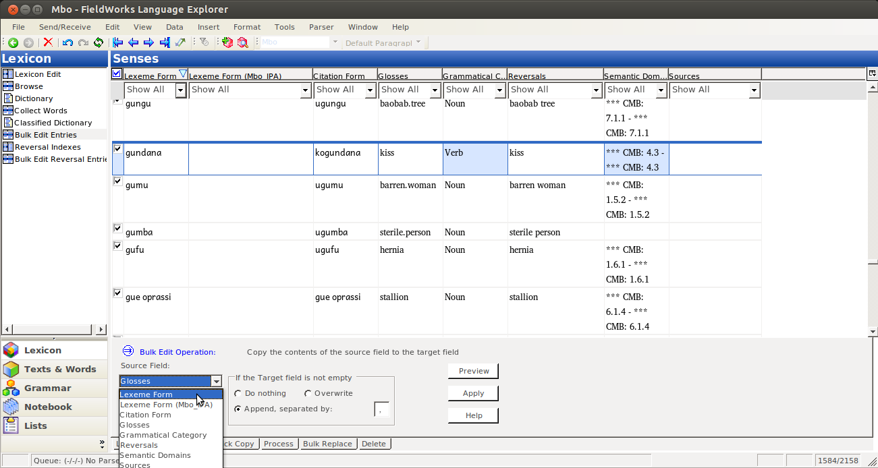Go to the next record
The width and height of the screenshot is (878, 468).
(149, 42)
